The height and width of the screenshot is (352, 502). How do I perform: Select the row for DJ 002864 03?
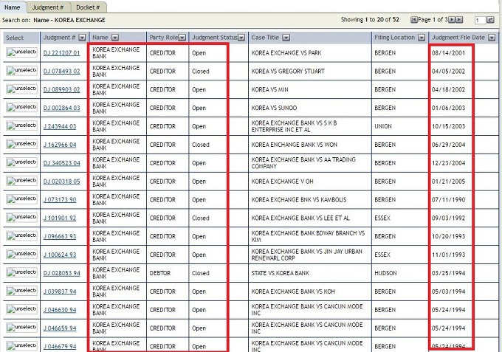[x=21, y=107]
